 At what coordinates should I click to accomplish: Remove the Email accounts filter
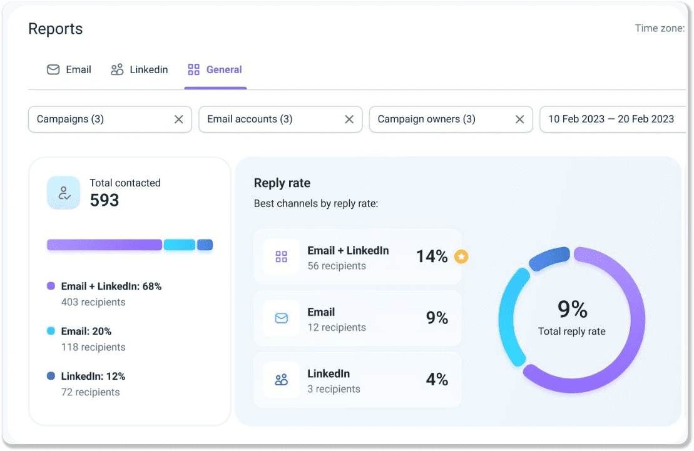click(x=349, y=119)
